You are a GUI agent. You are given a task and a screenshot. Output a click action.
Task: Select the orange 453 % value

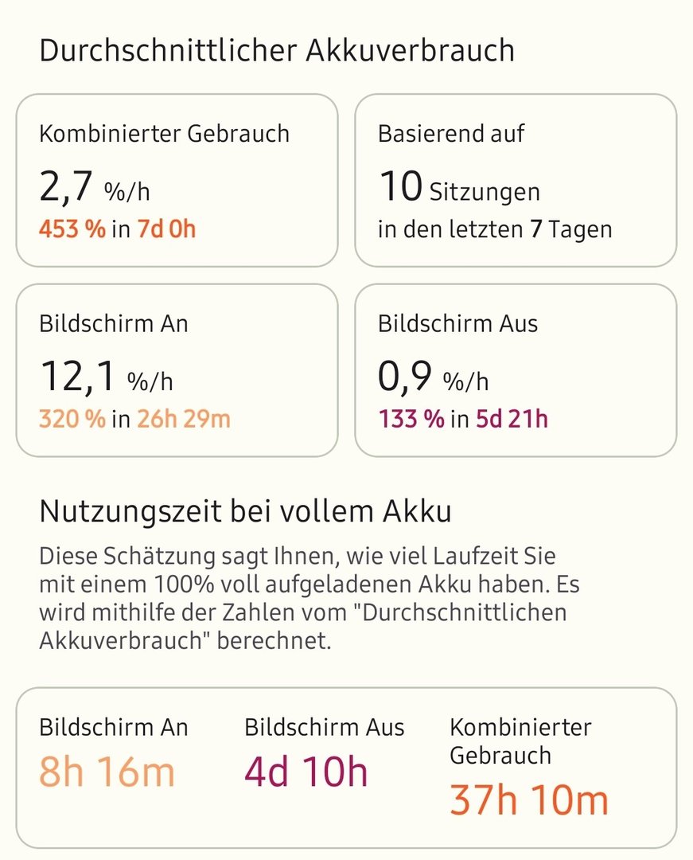point(72,229)
